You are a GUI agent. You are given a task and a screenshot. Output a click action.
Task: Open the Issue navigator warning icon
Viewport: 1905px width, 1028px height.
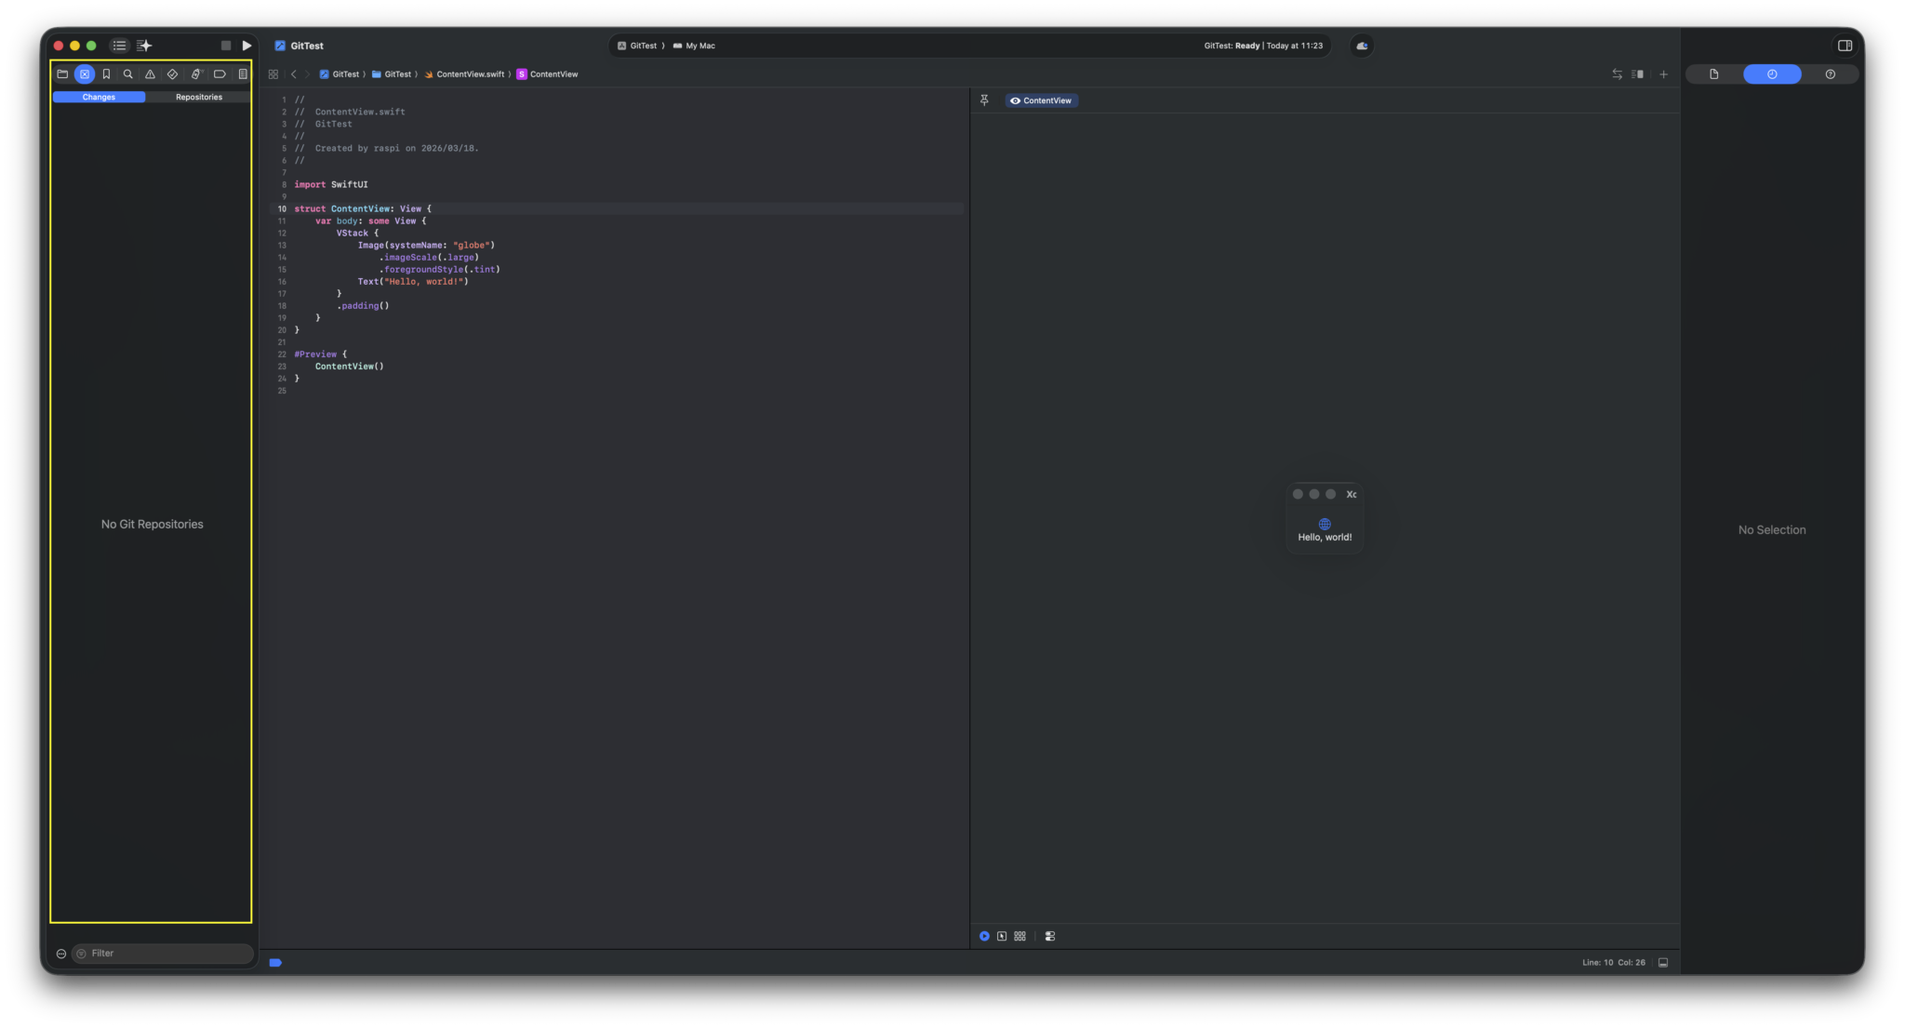(x=150, y=74)
